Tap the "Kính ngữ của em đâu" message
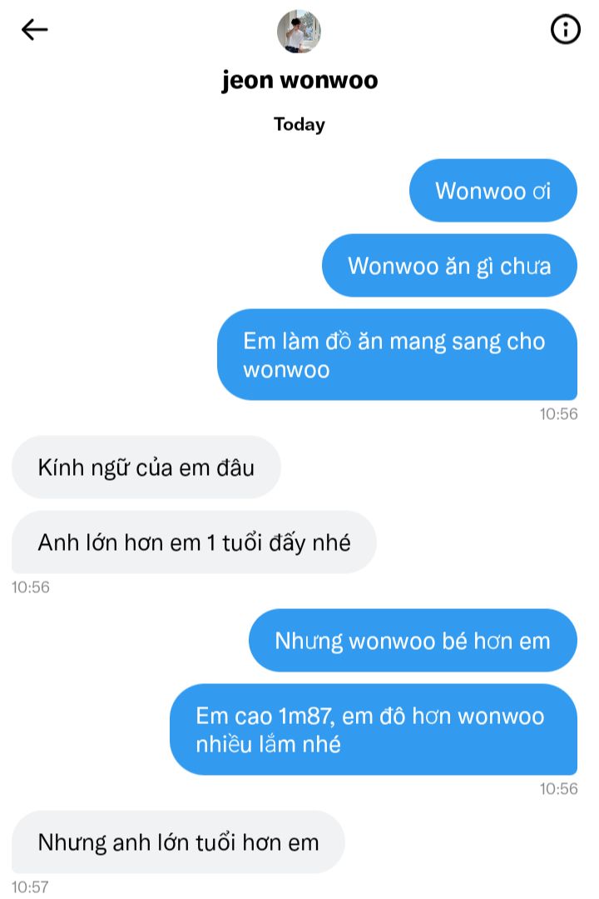The height and width of the screenshot is (899, 599). [146, 467]
